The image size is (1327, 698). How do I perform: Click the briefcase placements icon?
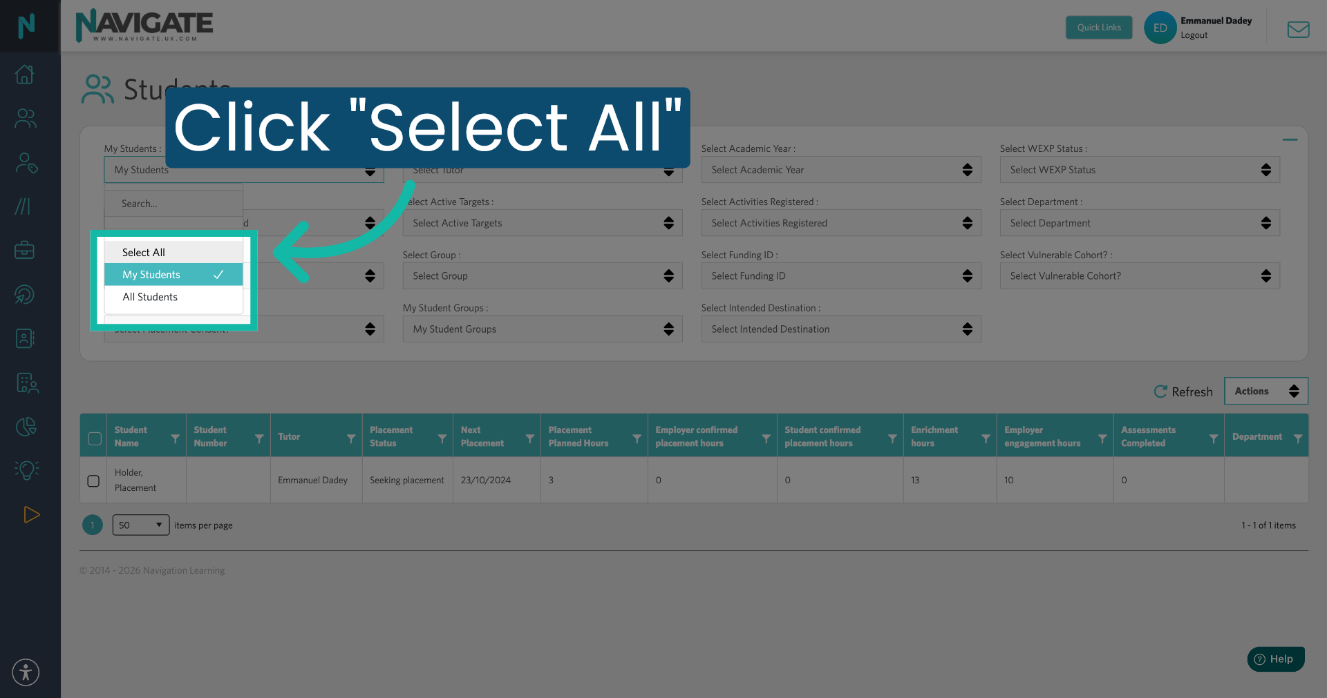coord(26,250)
